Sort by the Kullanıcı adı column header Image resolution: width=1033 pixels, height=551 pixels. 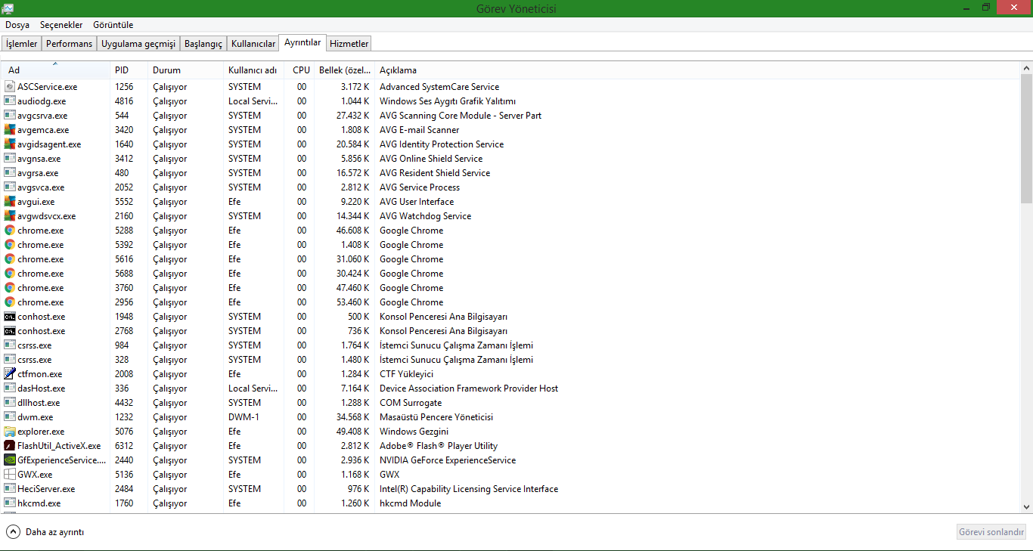click(x=253, y=70)
